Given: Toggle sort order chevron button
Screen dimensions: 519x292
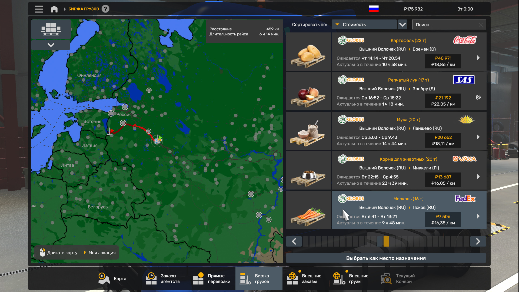Looking at the screenshot, I should pos(402,25).
